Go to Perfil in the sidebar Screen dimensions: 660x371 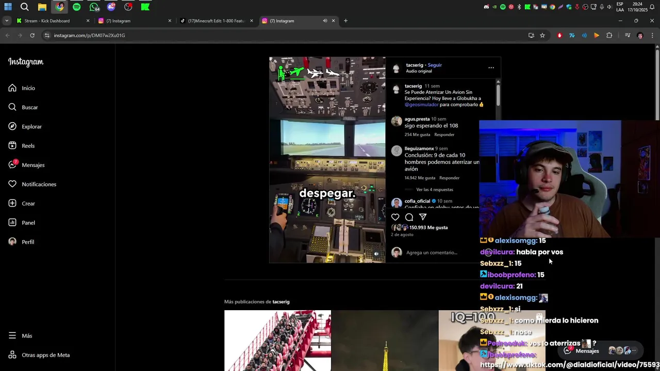21,242
